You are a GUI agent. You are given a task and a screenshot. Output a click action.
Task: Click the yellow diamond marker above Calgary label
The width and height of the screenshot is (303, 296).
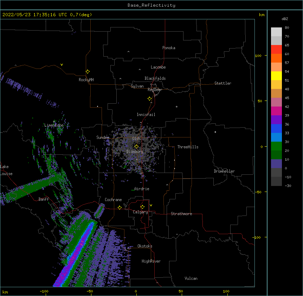[142, 207]
